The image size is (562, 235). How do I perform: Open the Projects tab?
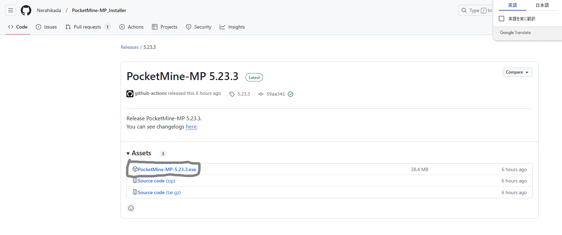165,27
